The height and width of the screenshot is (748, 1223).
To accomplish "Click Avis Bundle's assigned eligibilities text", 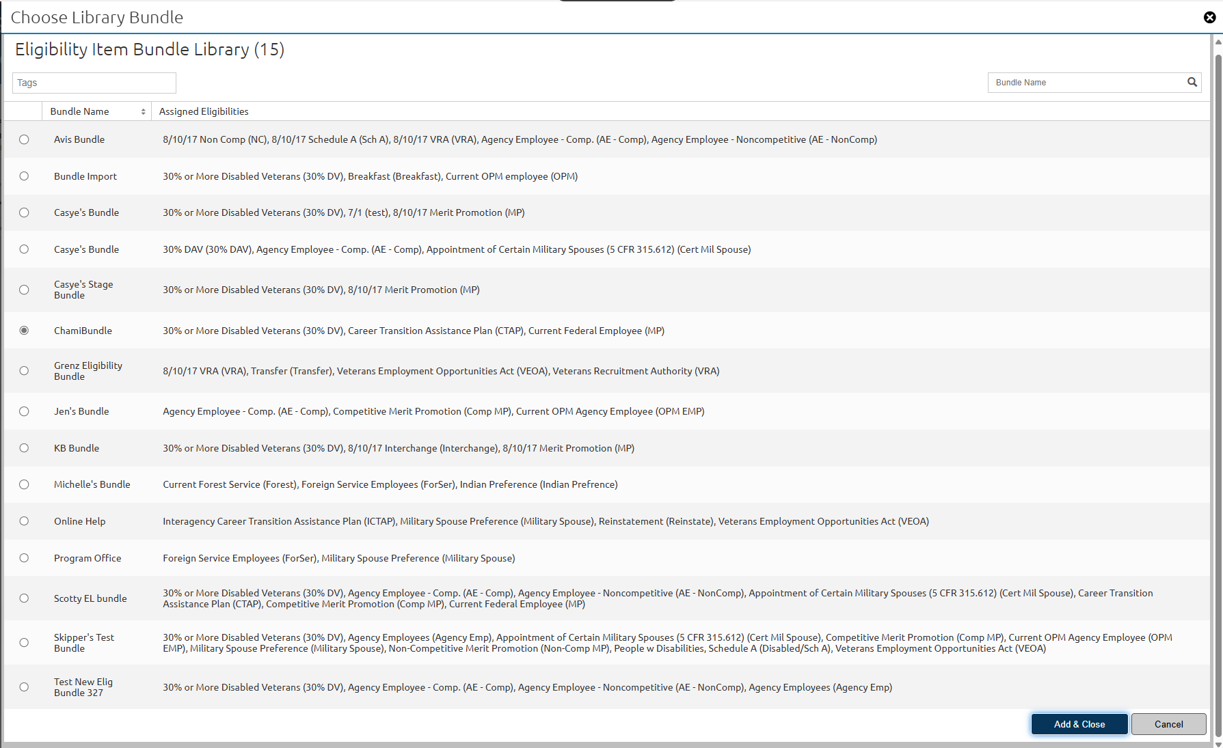I will tap(520, 139).
